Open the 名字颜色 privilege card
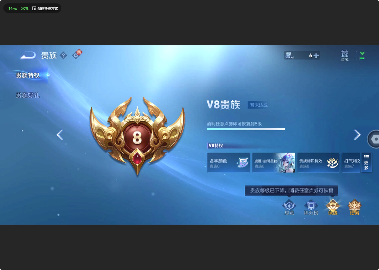 [x=228, y=162]
